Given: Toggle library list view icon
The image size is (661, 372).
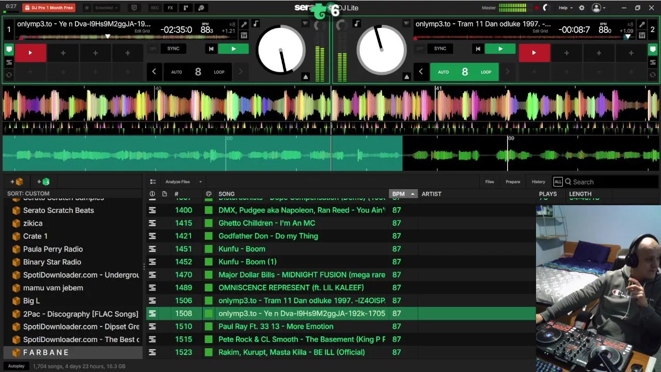Looking at the screenshot, I should pyautogui.click(x=153, y=182).
